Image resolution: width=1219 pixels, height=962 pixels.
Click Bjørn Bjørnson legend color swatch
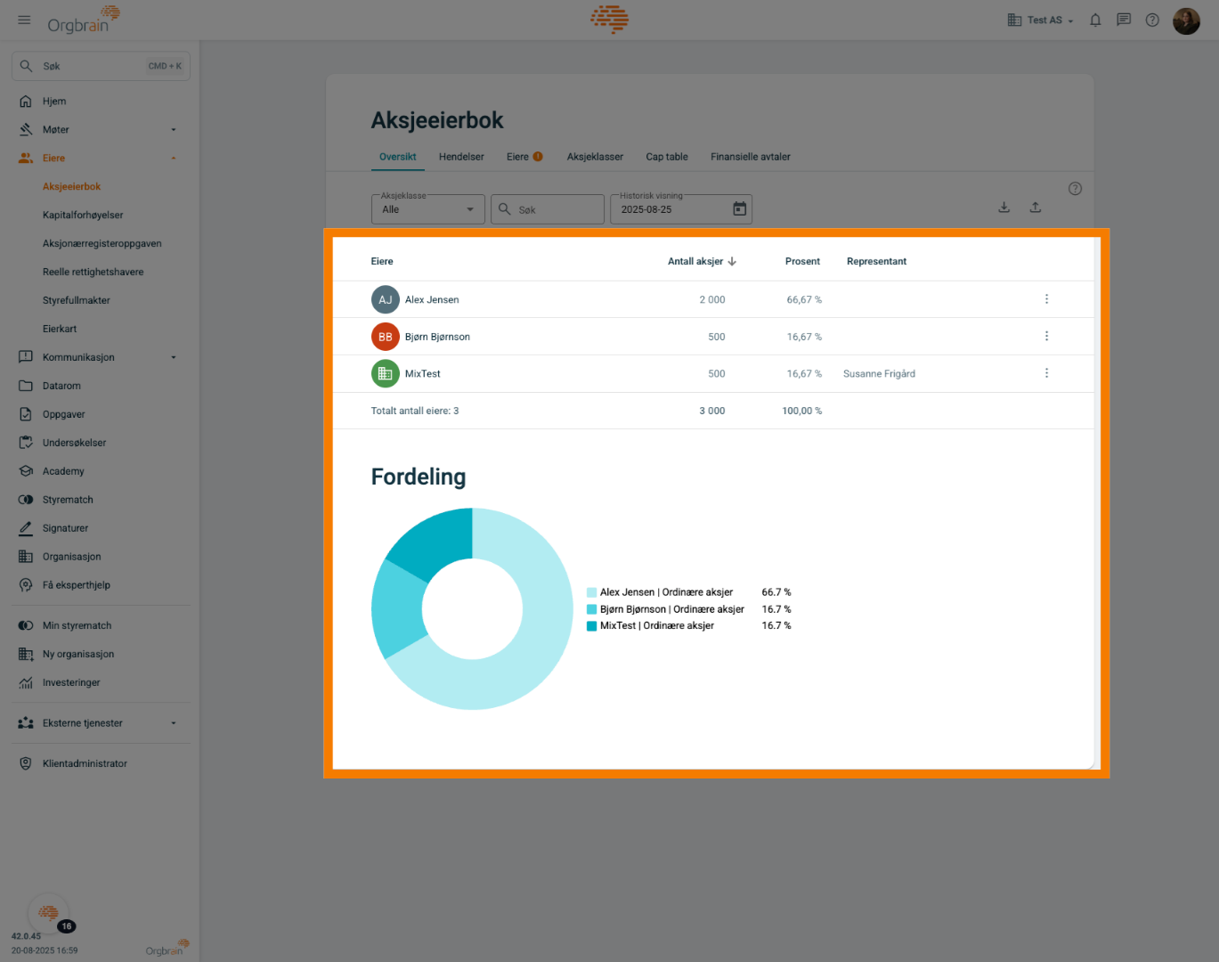click(591, 609)
